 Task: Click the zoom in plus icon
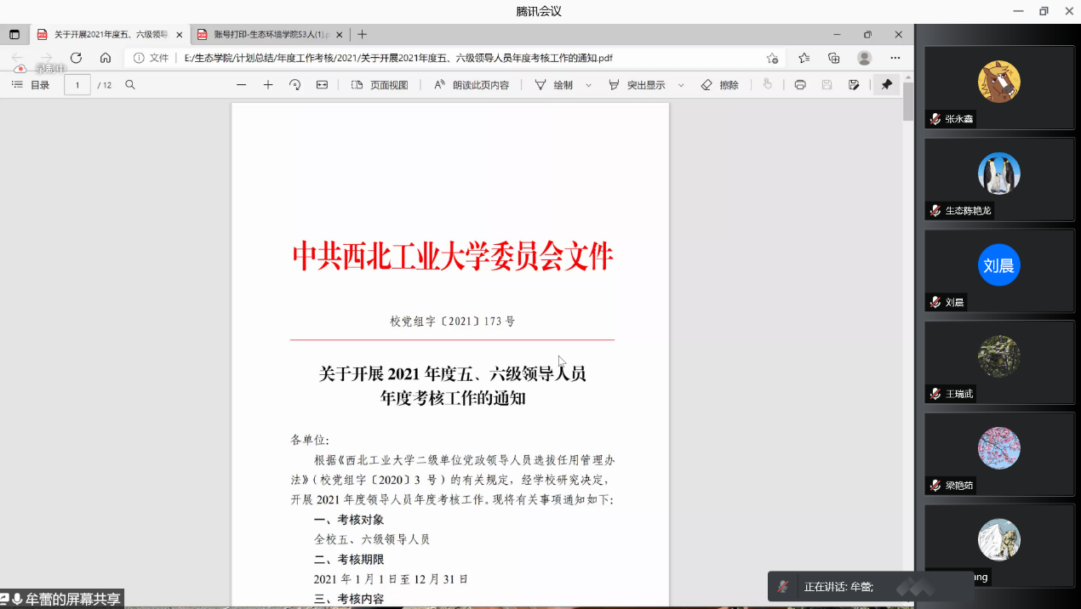268,85
